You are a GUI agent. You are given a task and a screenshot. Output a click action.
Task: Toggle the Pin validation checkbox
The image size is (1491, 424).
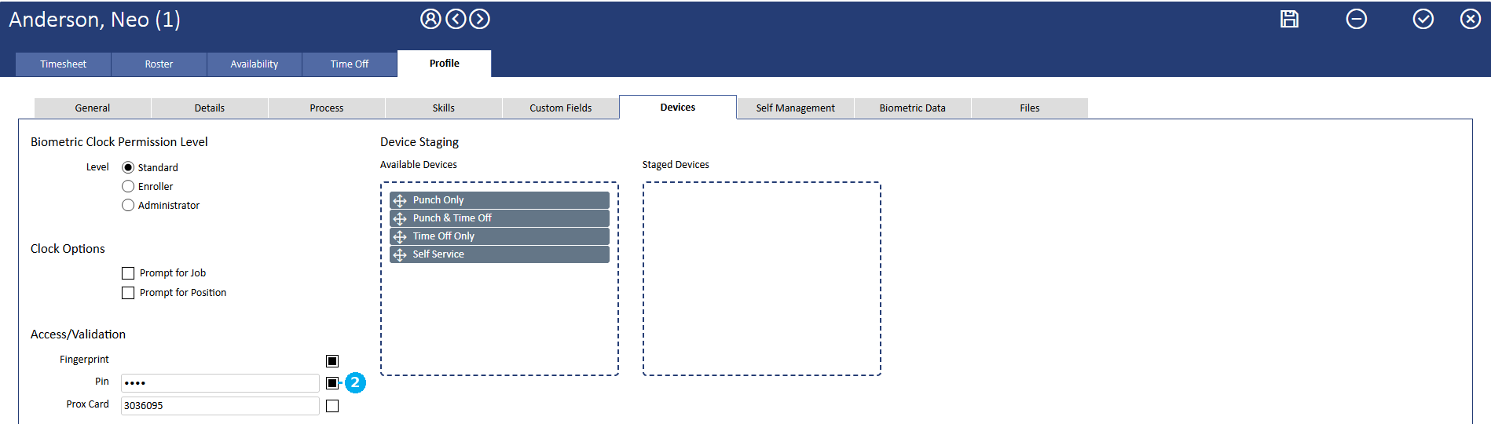click(x=332, y=383)
